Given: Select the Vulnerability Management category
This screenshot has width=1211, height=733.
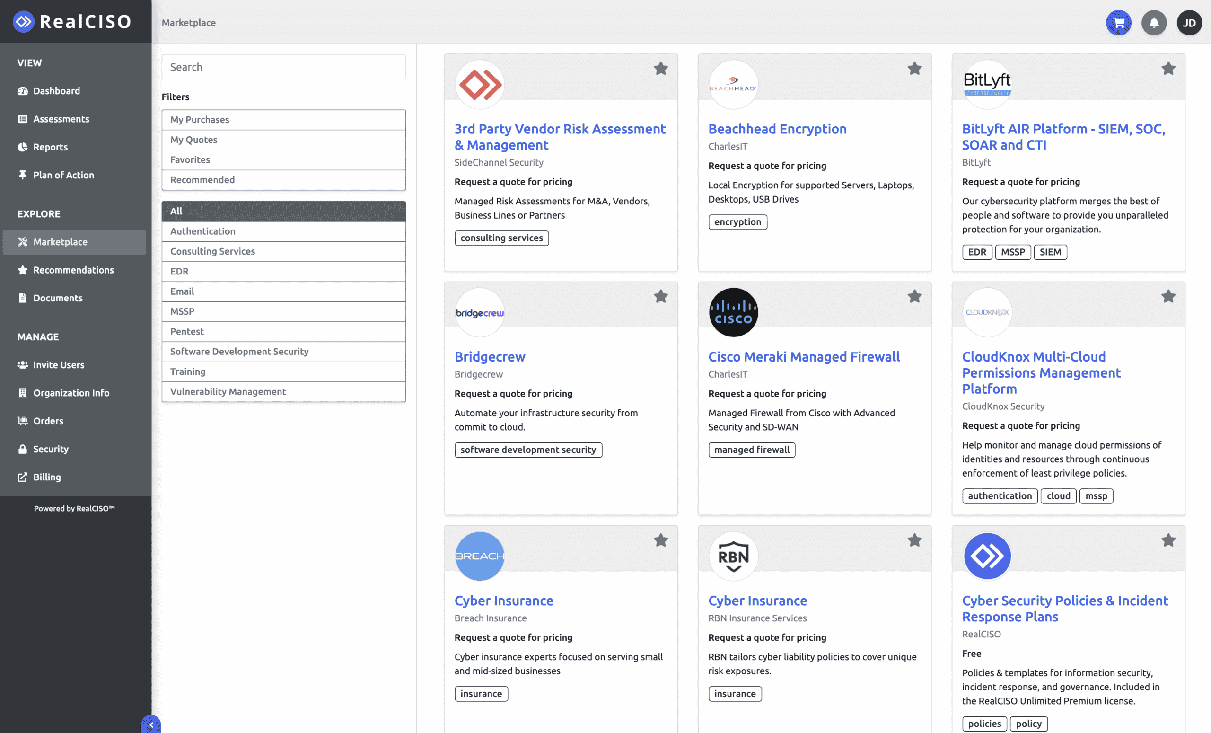Looking at the screenshot, I should click(283, 392).
